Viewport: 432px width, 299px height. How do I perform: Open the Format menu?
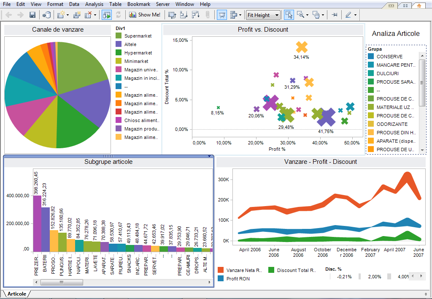pyautogui.click(x=55, y=4)
